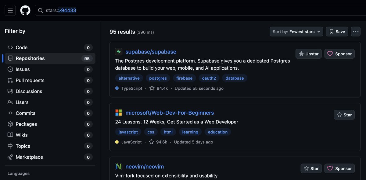
Task: Filter results by Pull requests
Action: click(x=50, y=80)
